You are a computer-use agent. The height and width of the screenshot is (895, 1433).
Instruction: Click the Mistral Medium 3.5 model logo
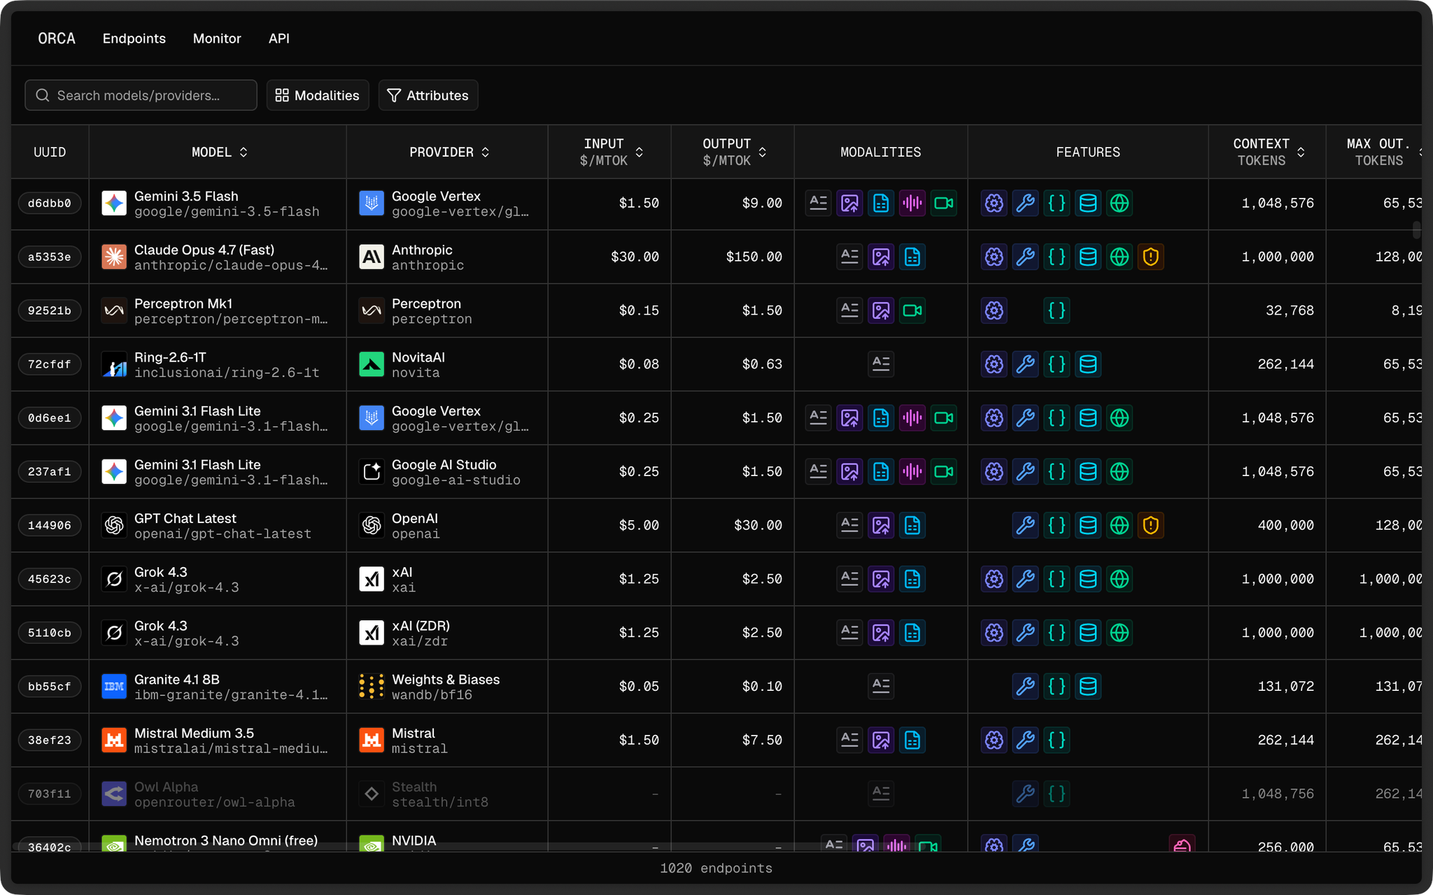(x=114, y=740)
